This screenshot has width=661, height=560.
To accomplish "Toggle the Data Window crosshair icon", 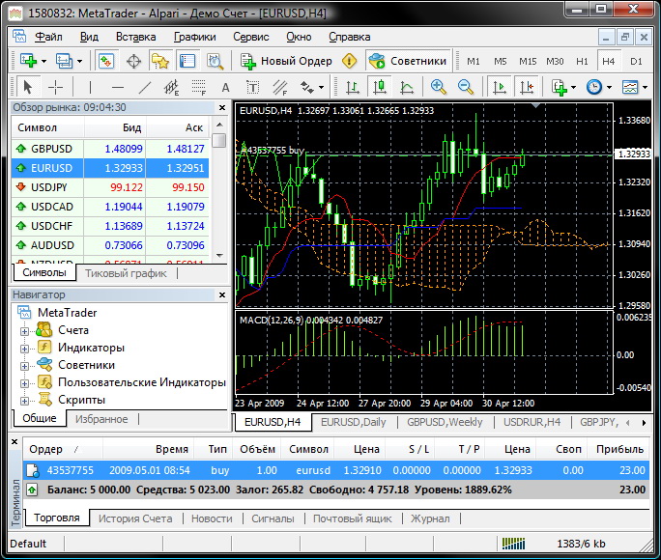I will point(133,61).
